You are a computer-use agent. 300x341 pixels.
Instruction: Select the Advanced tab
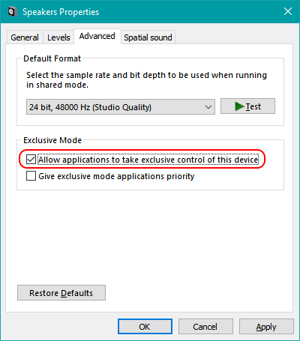coord(97,37)
